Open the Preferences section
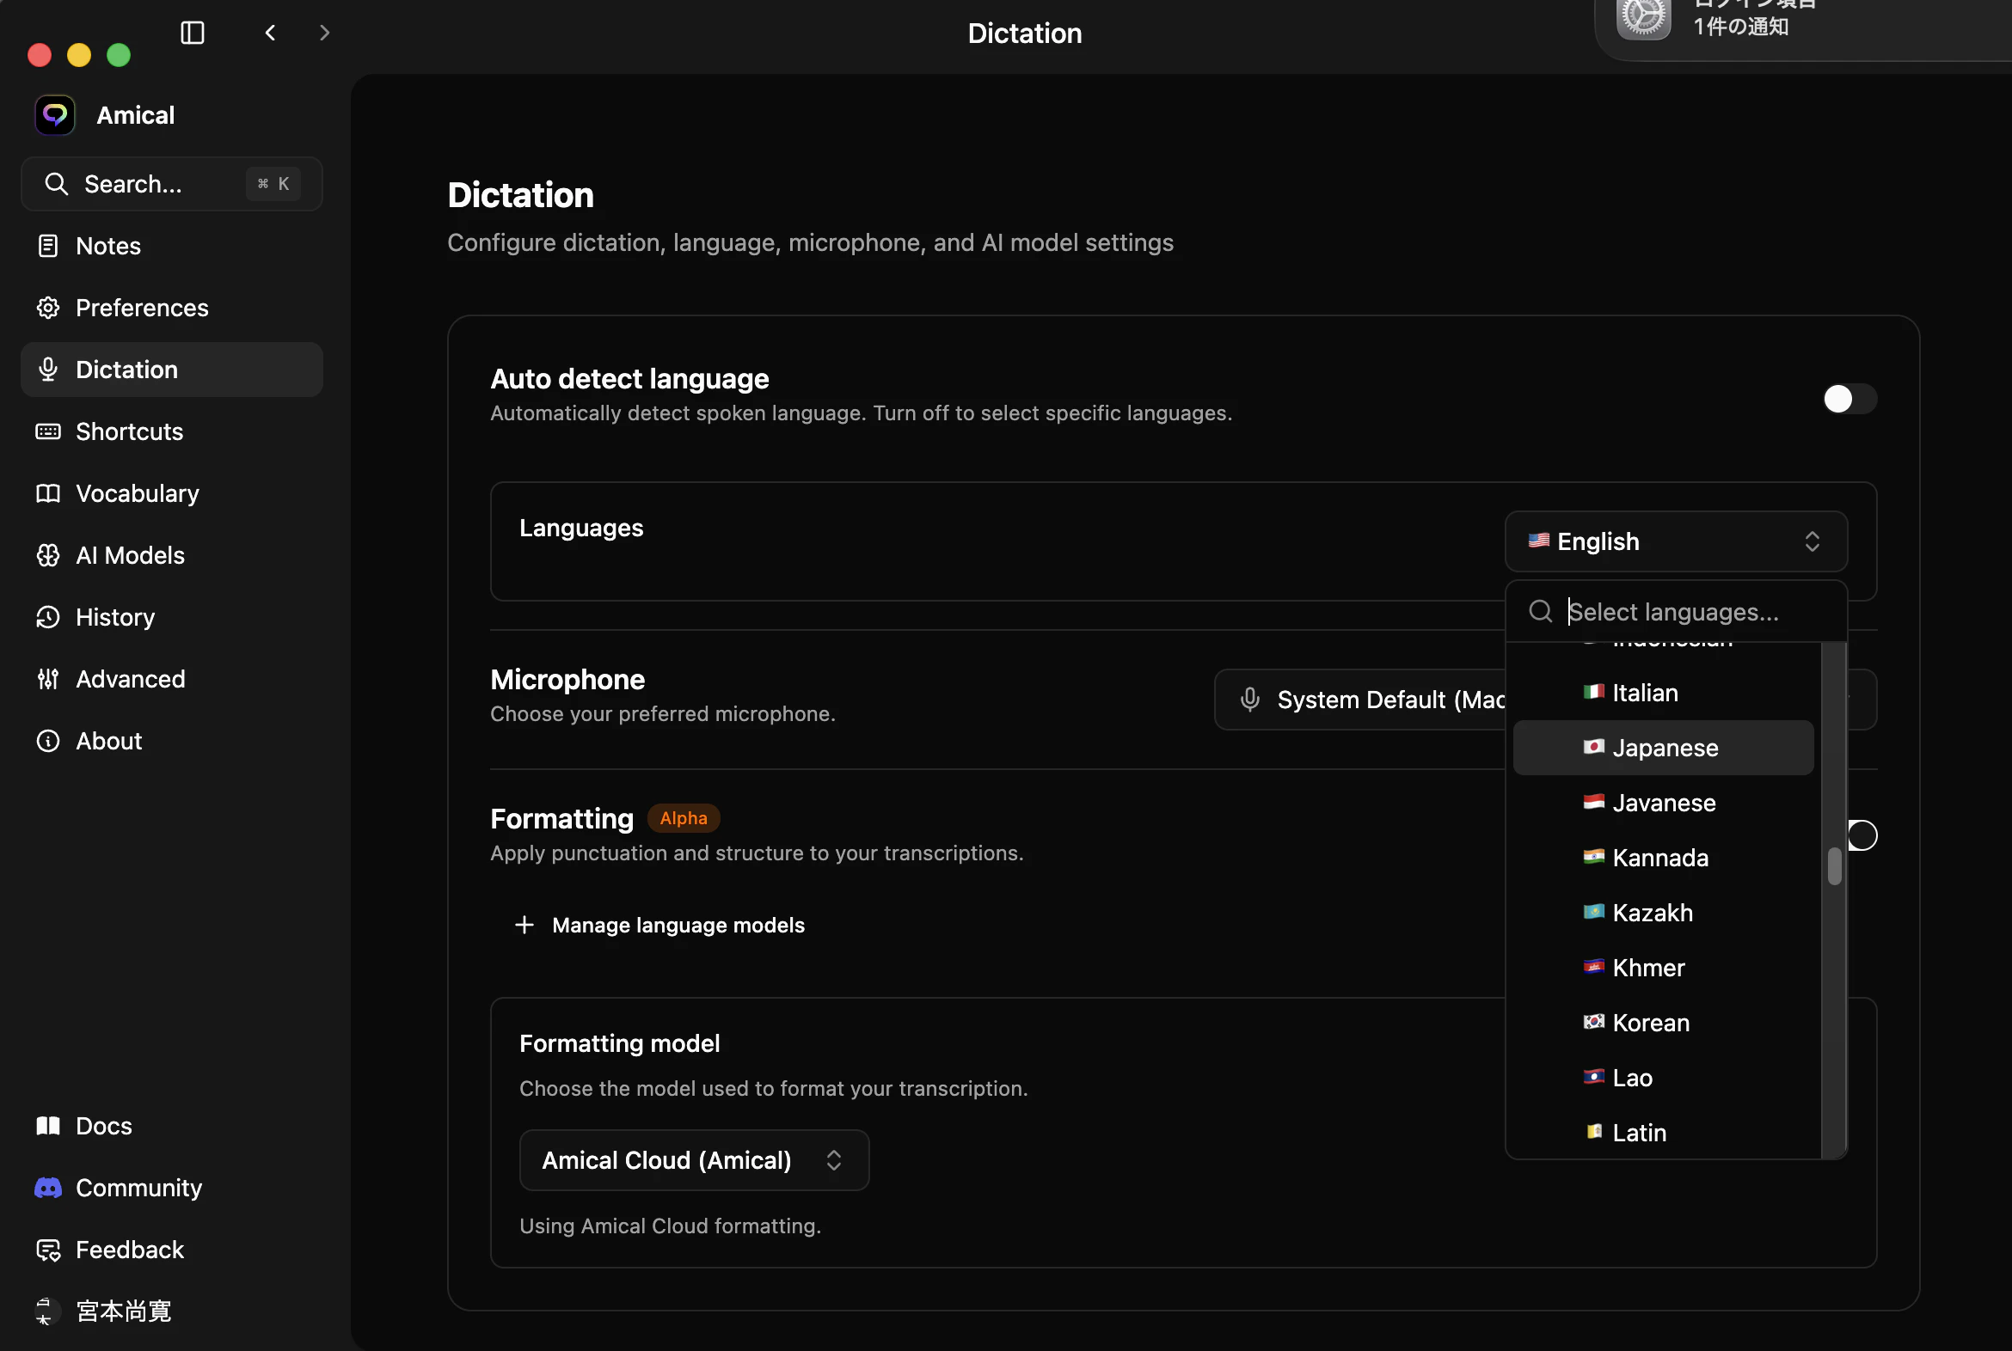Image resolution: width=2012 pixels, height=1351 pixels. (172, 308)
